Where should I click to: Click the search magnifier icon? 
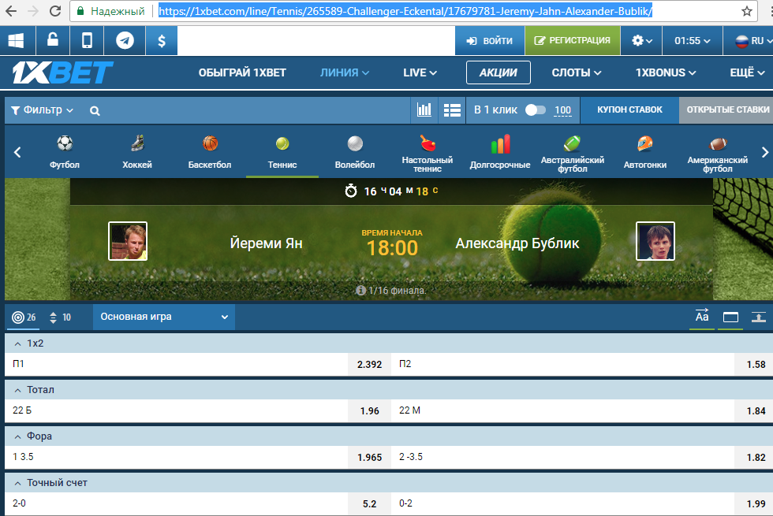pyautogui.click(x=95, y=111)
